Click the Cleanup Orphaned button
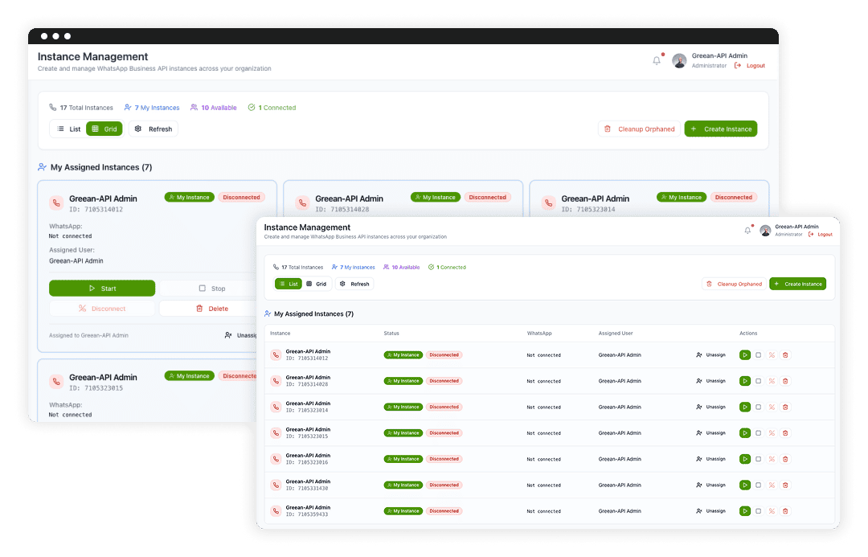 point(734,284)
